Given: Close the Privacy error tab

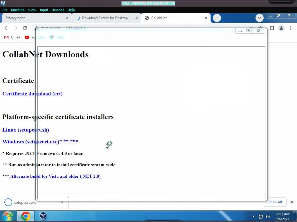Looking at the screenshot, I should tap(67, 18).
